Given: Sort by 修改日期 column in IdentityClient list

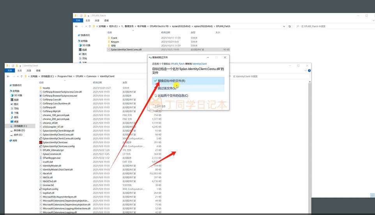Looking at the screenshot, I should pos(97,82).
